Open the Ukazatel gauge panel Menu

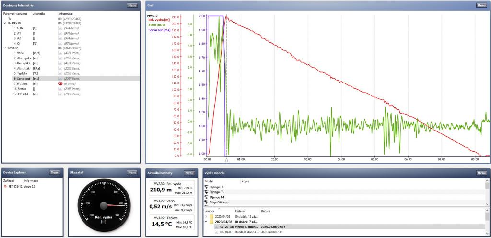coord(132,172)
